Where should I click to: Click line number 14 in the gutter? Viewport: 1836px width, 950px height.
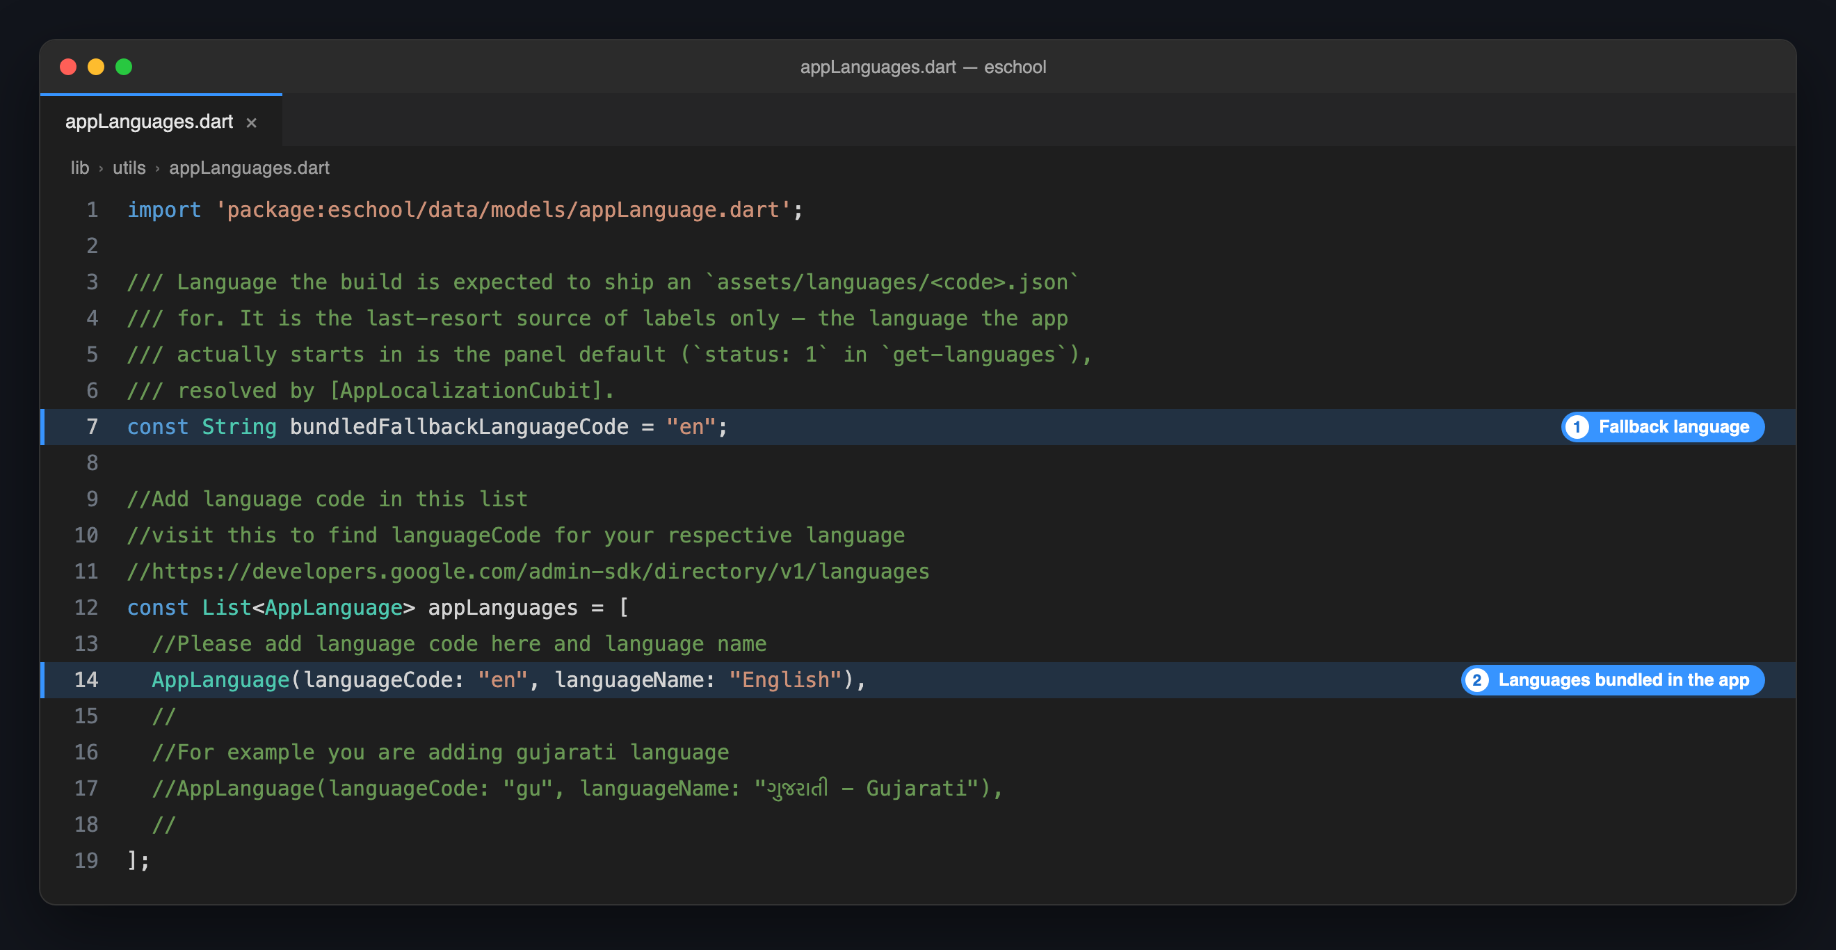86,680
